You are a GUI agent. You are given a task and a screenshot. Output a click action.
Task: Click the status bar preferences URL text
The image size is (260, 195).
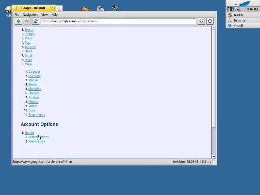point(42,162)
